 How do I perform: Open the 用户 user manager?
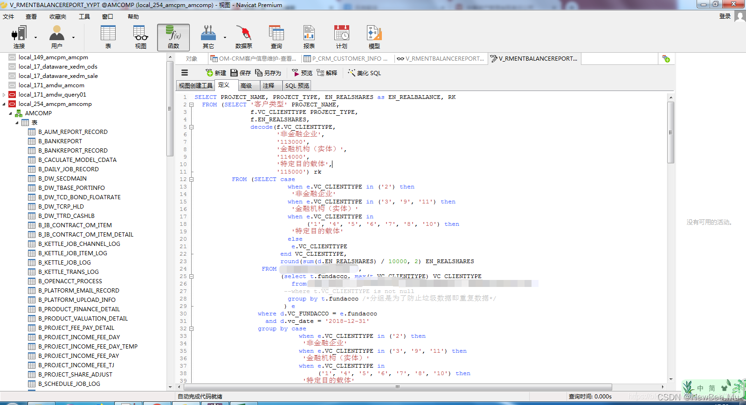pos(56,37)
